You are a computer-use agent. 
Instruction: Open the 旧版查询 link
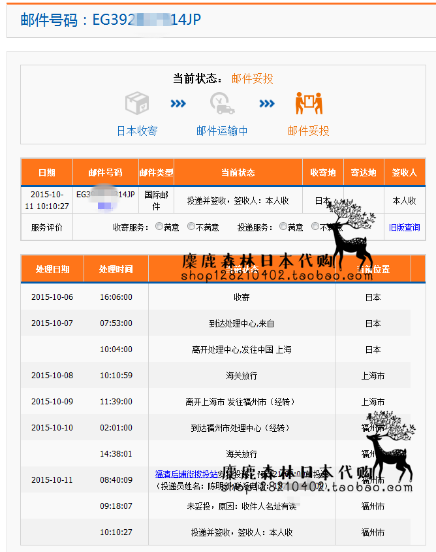click(x=404, y=227)
